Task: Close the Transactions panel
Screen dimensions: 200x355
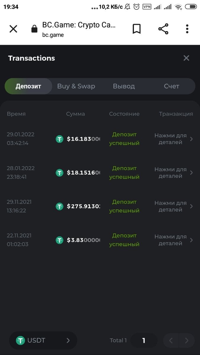Action: click(x=186, y=58)
